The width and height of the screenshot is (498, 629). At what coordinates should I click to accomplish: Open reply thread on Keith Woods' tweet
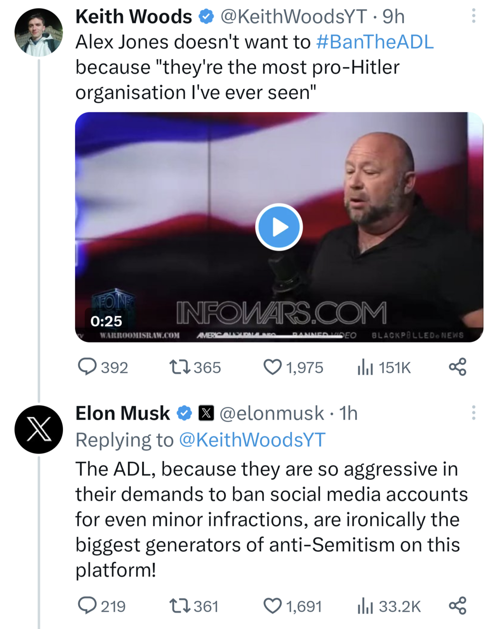(87, 367)
